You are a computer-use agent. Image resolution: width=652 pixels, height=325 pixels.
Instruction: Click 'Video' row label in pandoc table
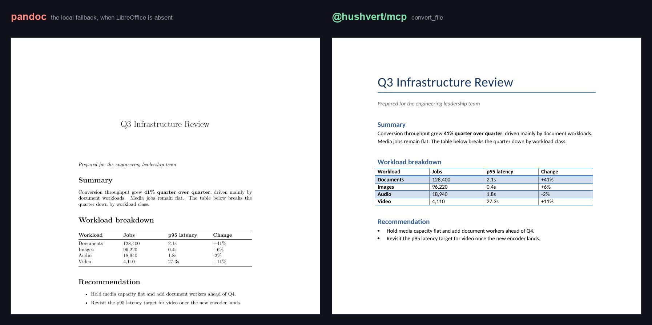tap(85, 262)
